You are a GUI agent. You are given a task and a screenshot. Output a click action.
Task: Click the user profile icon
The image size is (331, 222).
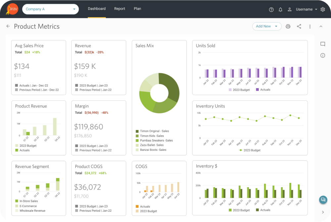289,9
